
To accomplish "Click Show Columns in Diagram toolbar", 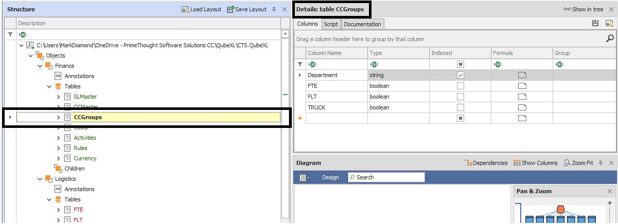I will [x=517, y=163].
